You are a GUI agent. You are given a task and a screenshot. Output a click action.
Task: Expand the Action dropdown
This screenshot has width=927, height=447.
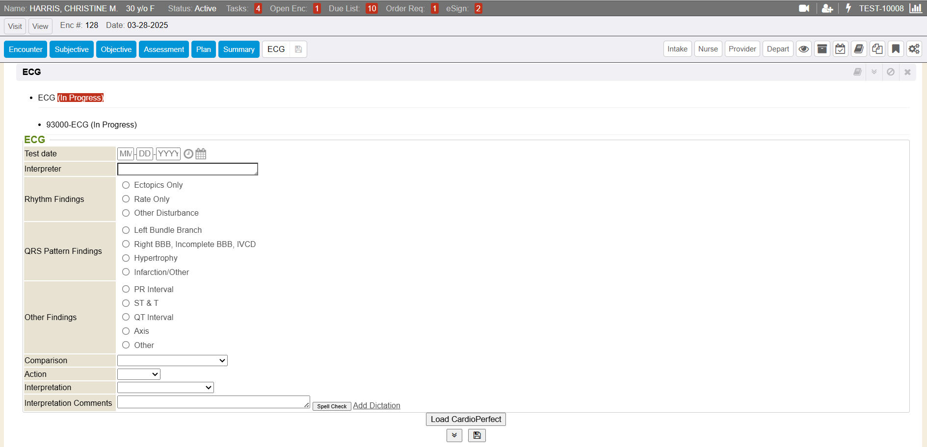coord(139,374)
